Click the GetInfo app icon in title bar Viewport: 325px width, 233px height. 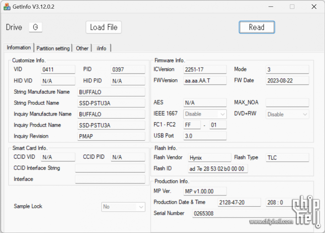point(7,7)
